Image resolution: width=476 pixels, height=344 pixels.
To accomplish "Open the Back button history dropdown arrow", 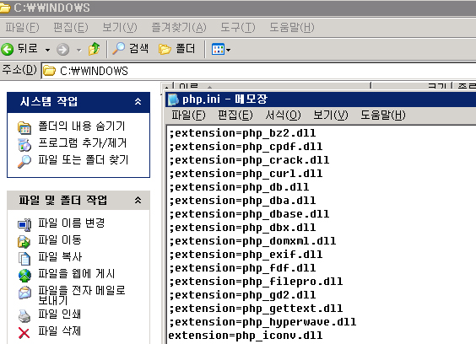I will [47, 50].
